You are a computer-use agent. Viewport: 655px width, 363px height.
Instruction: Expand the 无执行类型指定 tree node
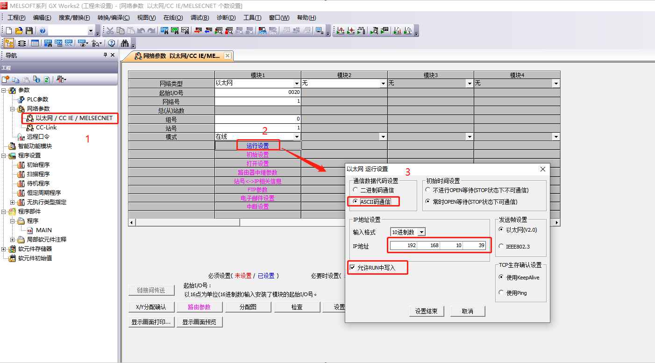pos(13,202)
